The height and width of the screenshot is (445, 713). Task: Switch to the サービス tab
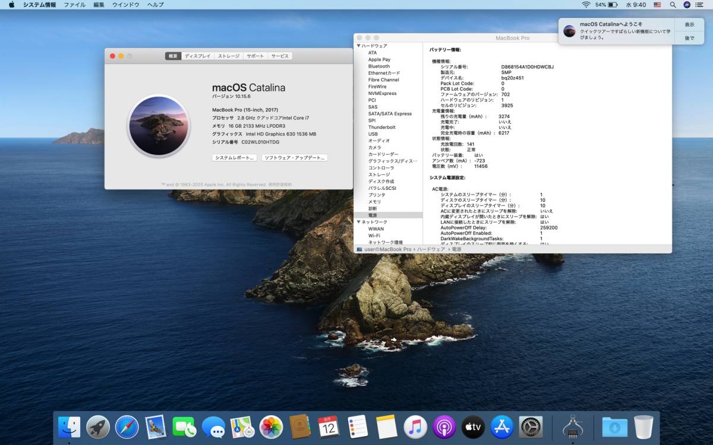(x=280, y=56)
